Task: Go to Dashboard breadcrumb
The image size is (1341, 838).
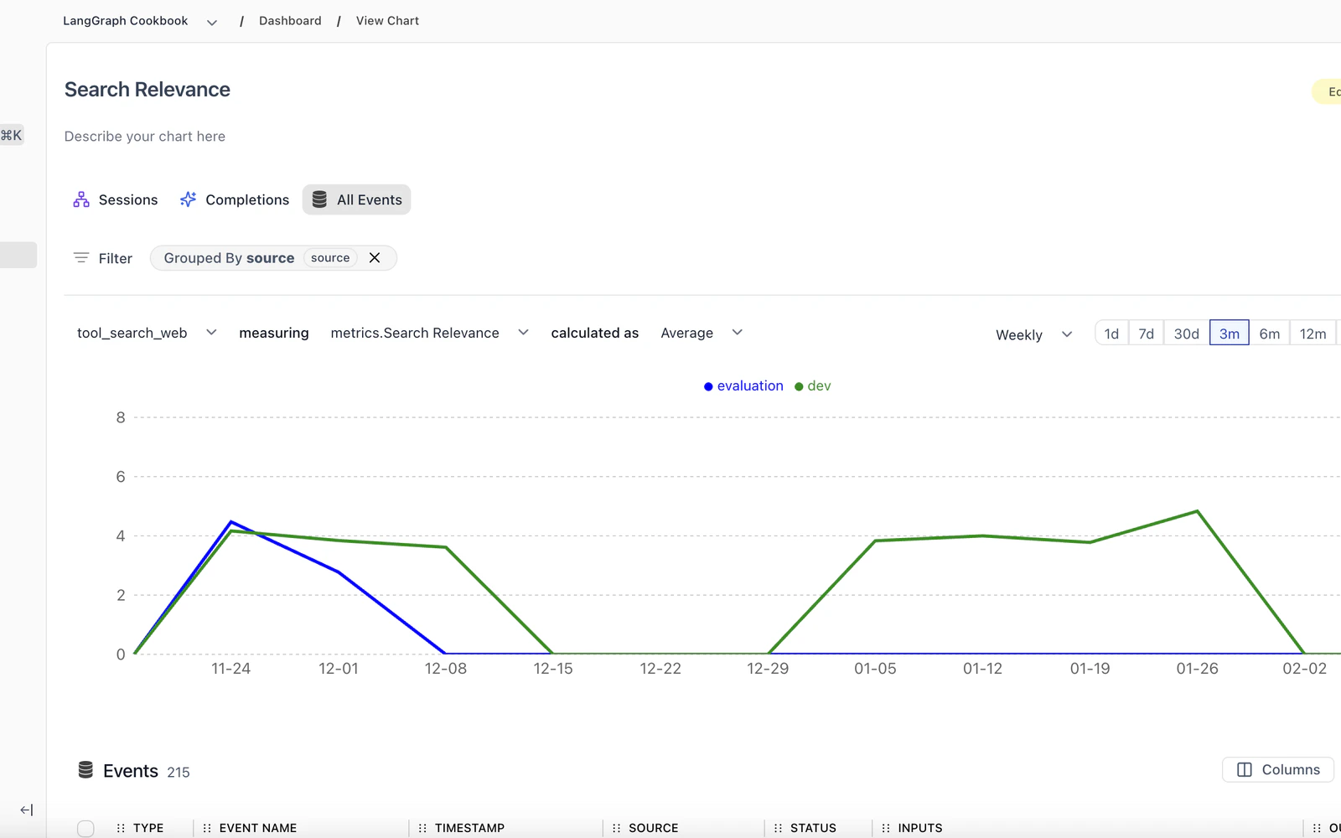Action: click(x=290, y=21)
